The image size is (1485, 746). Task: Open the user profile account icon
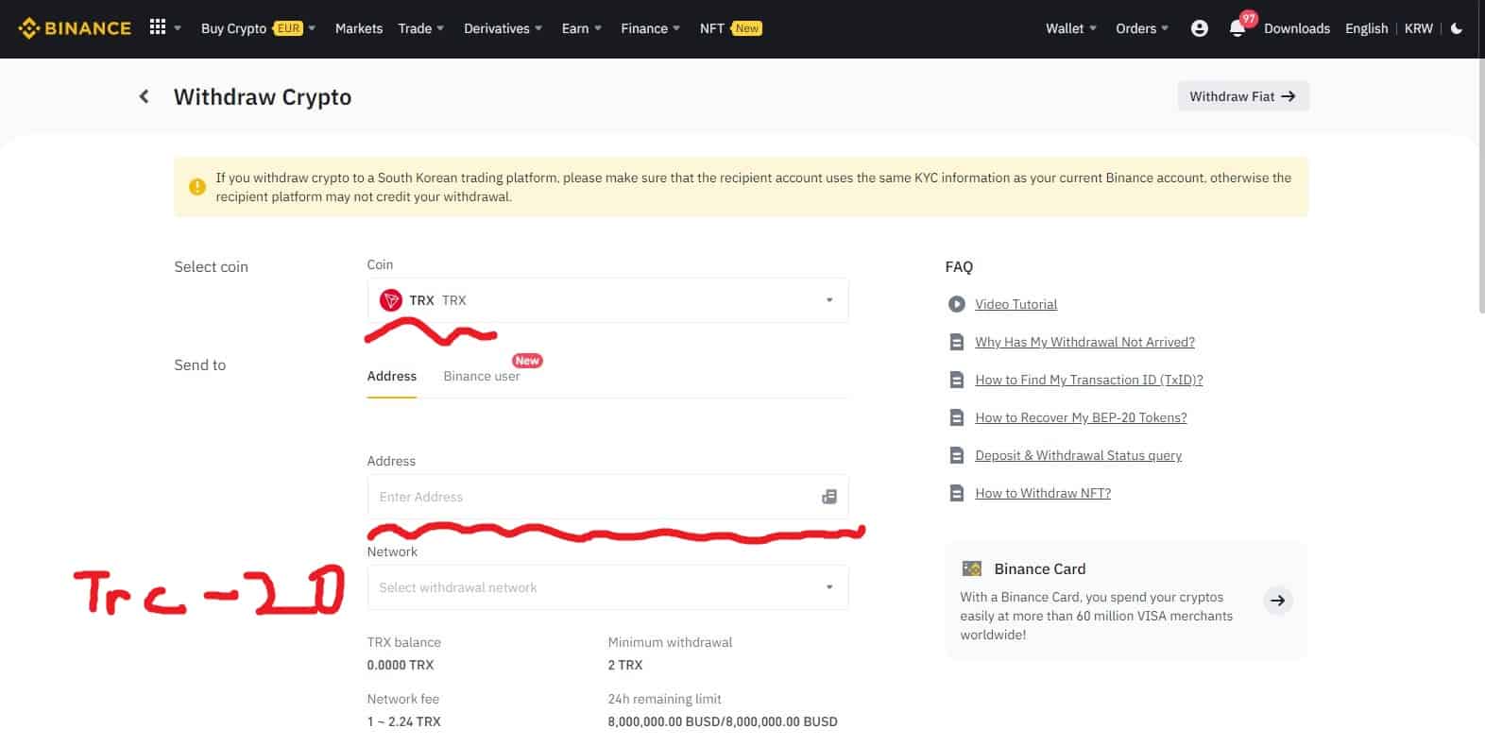1199,28
